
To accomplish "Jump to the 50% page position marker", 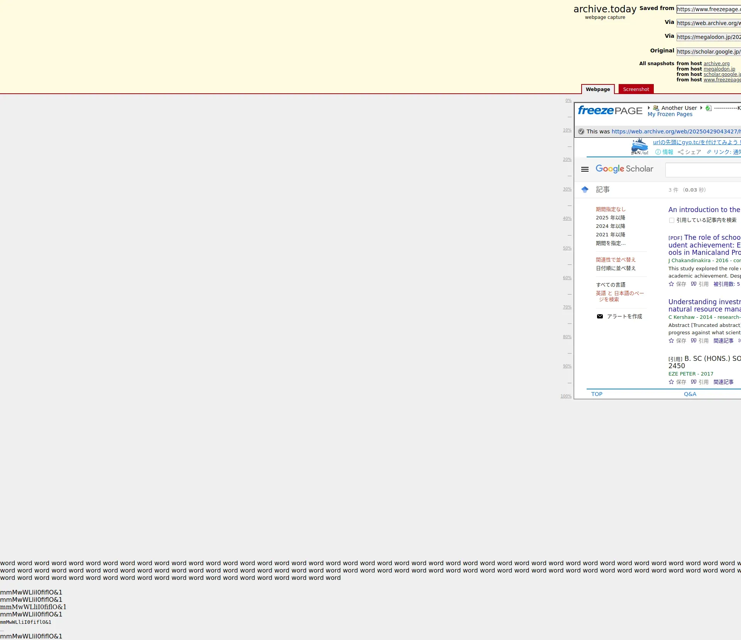I will pyautogui.click(x=567, y=248).
